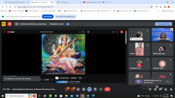Open host controls lock icon
175x98 pixels.
coord(171,89)
